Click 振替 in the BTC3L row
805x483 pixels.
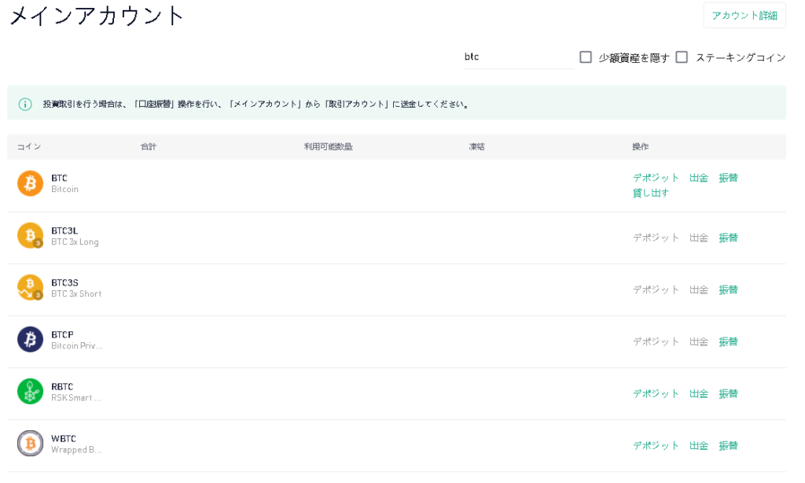728,238
